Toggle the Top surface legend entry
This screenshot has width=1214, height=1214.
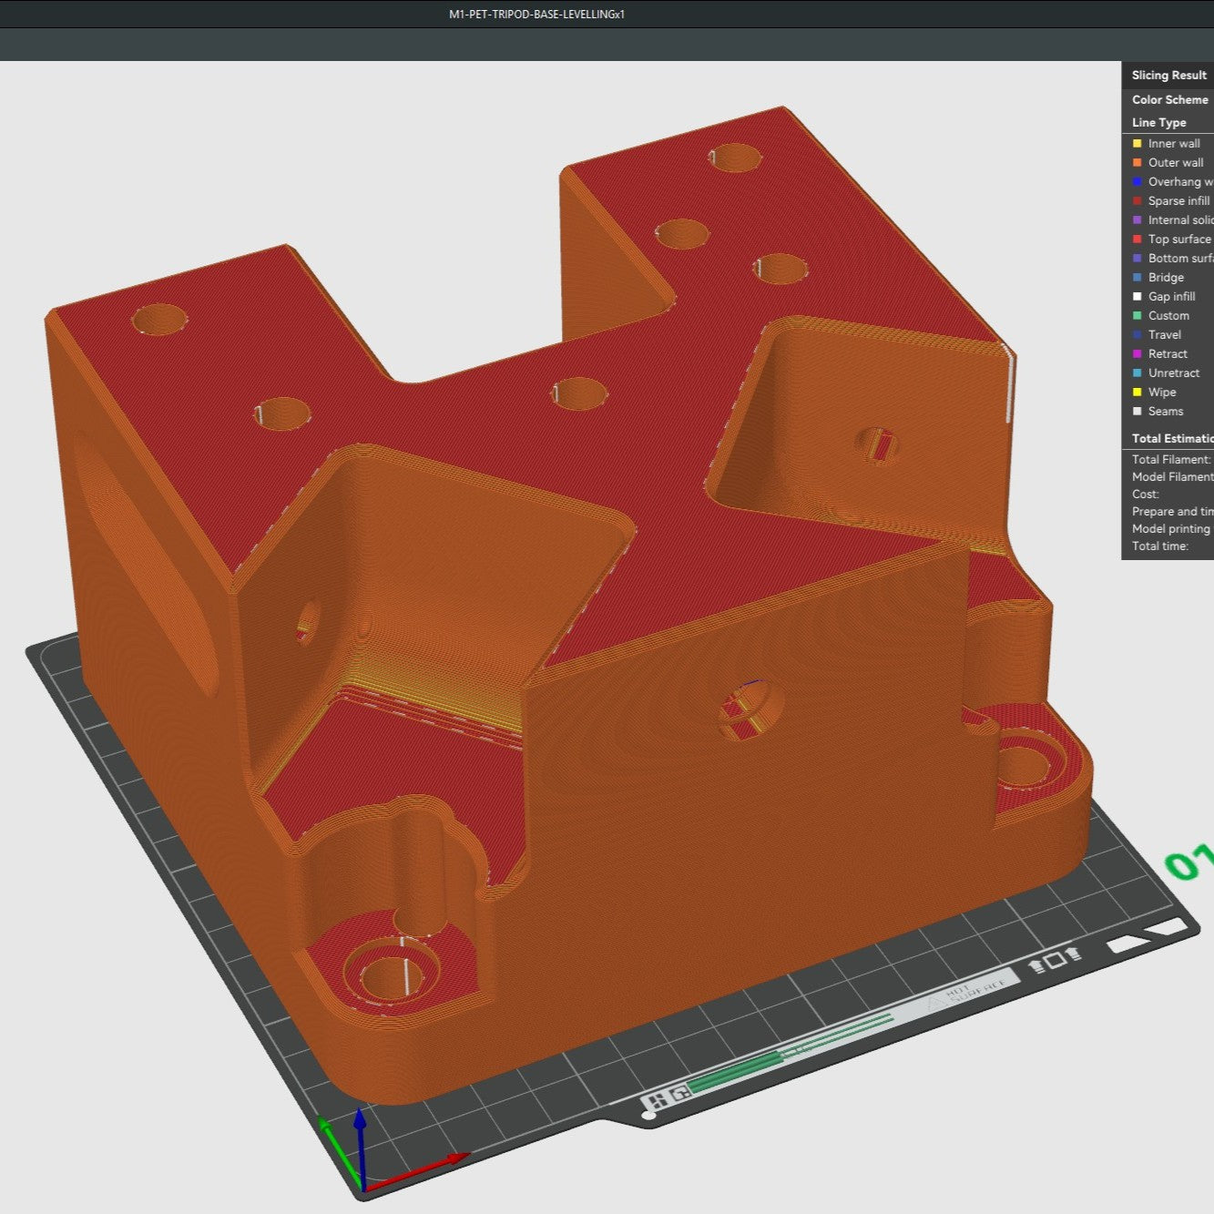(x=1172, y=239)
